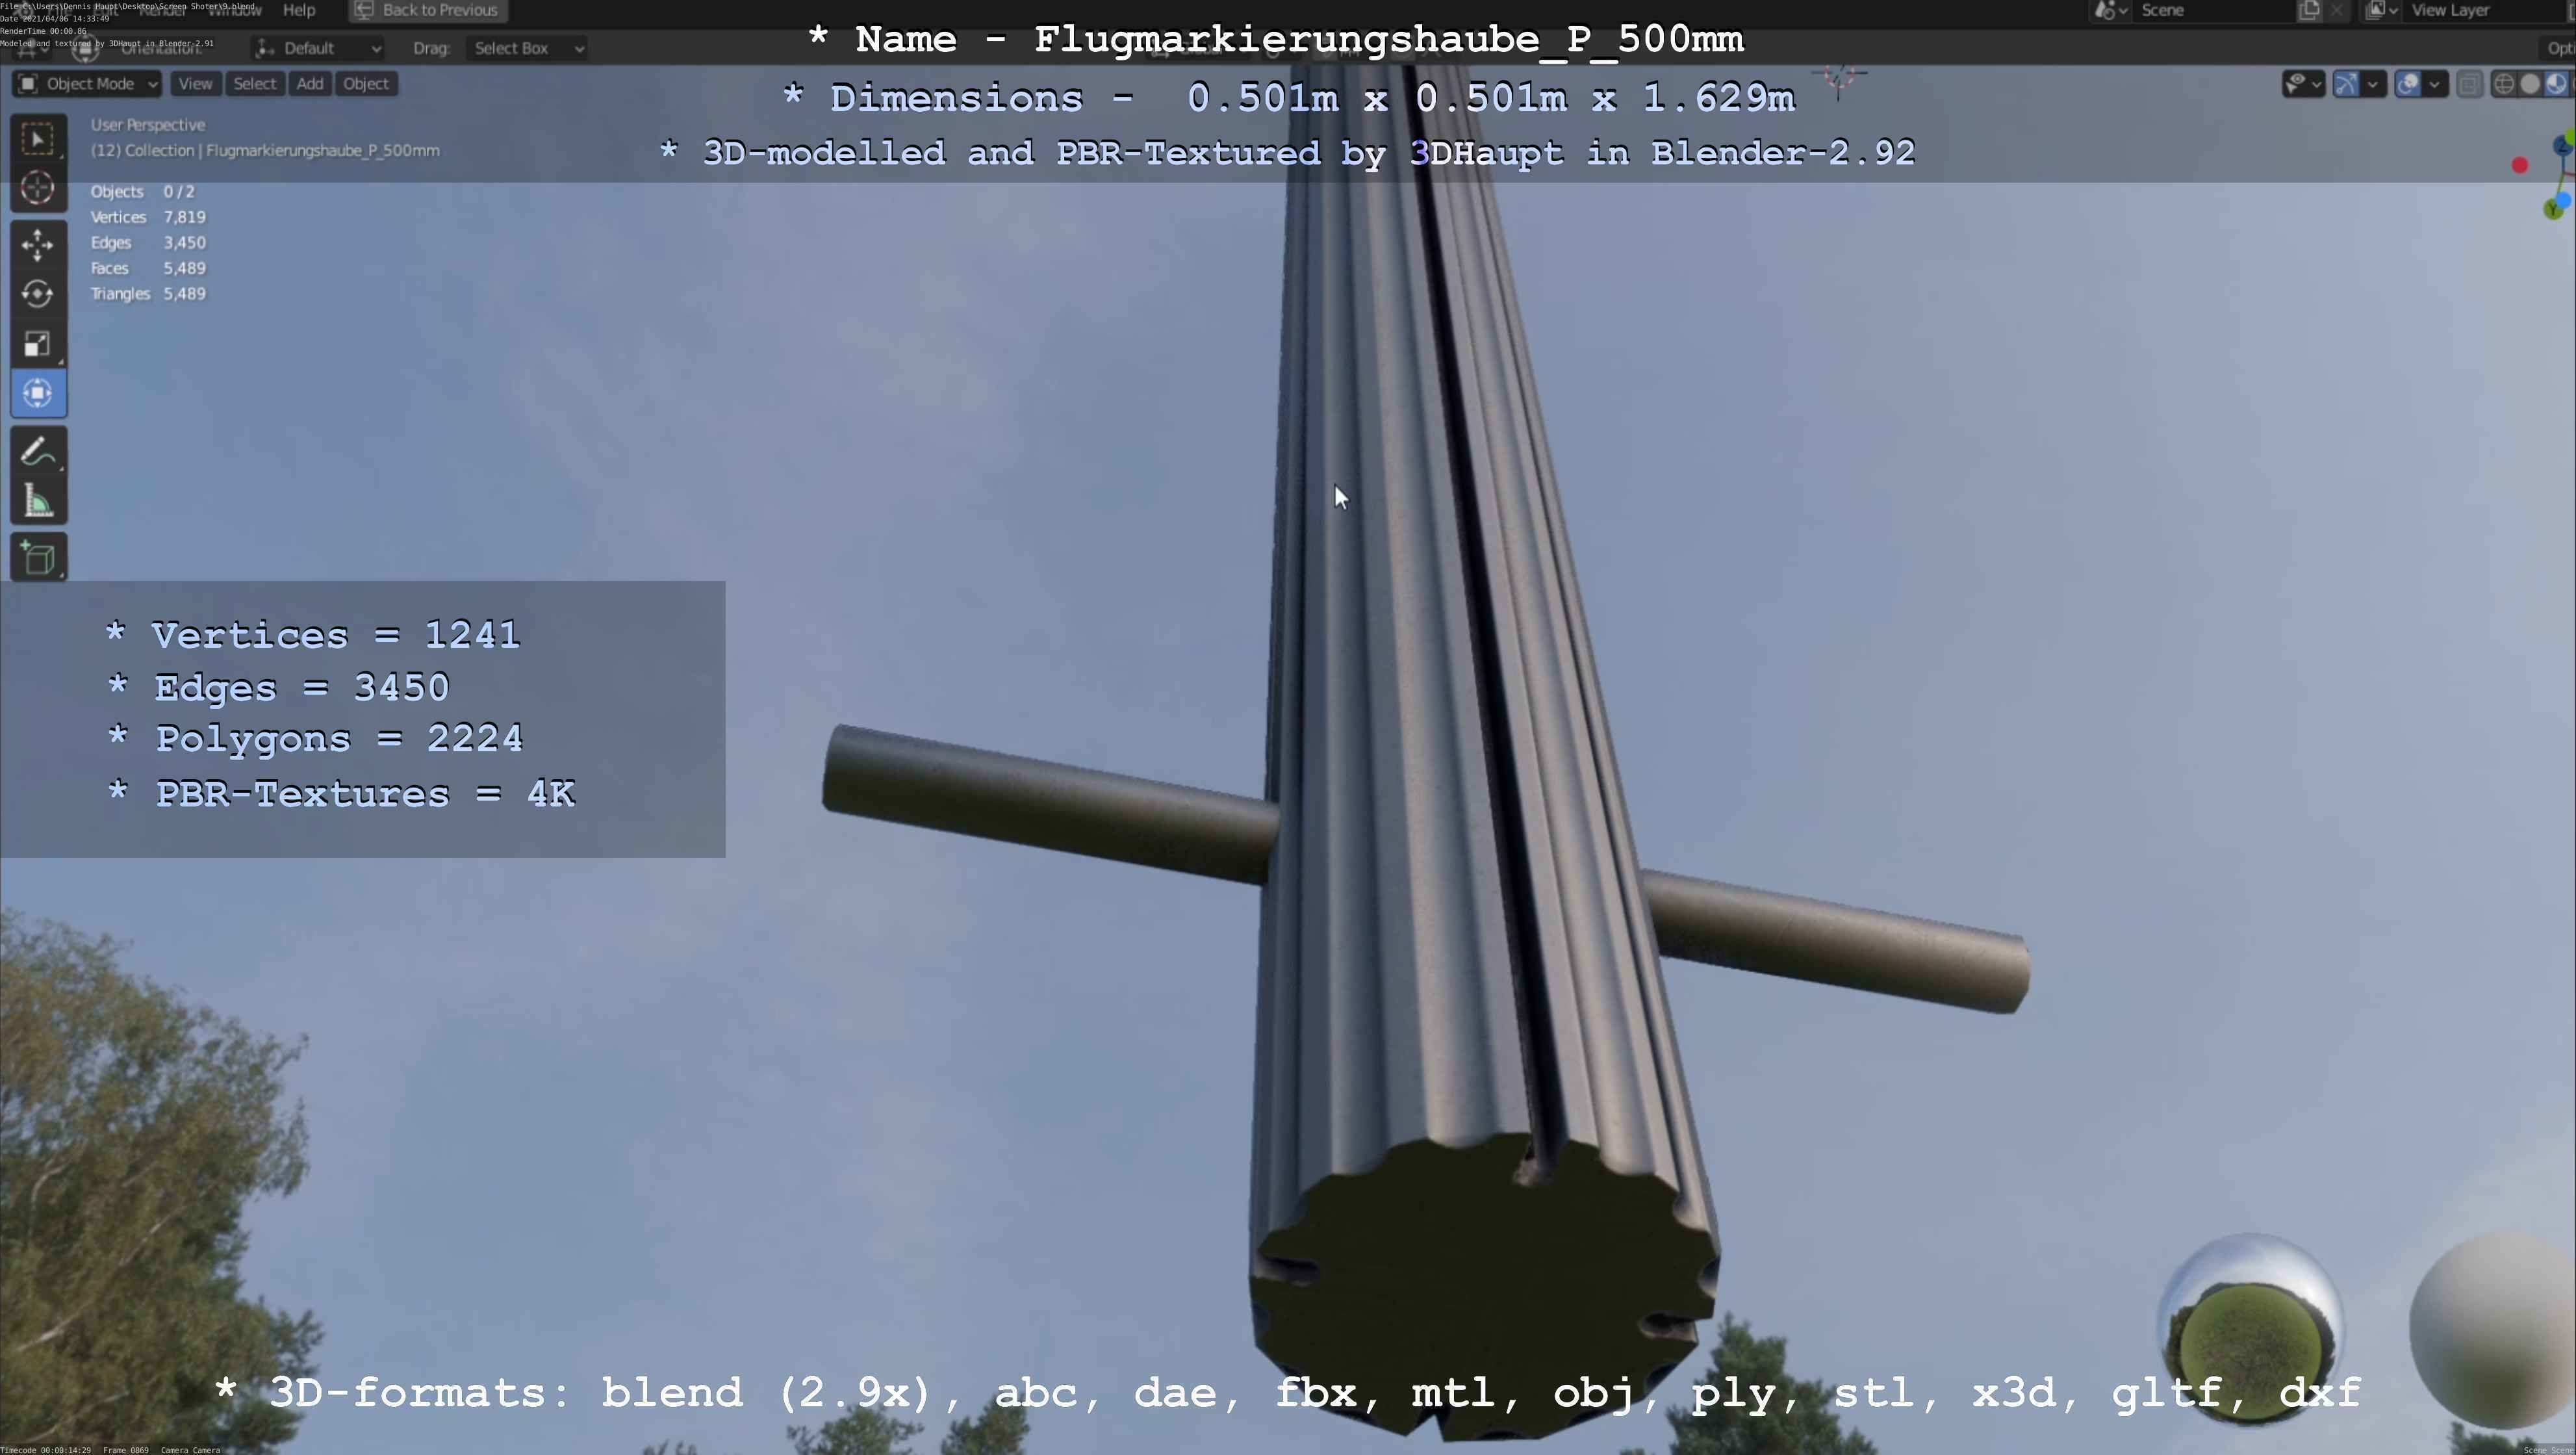Click the Vertices 7,819 statistic

pyautogui.click(x=148, y=217)
